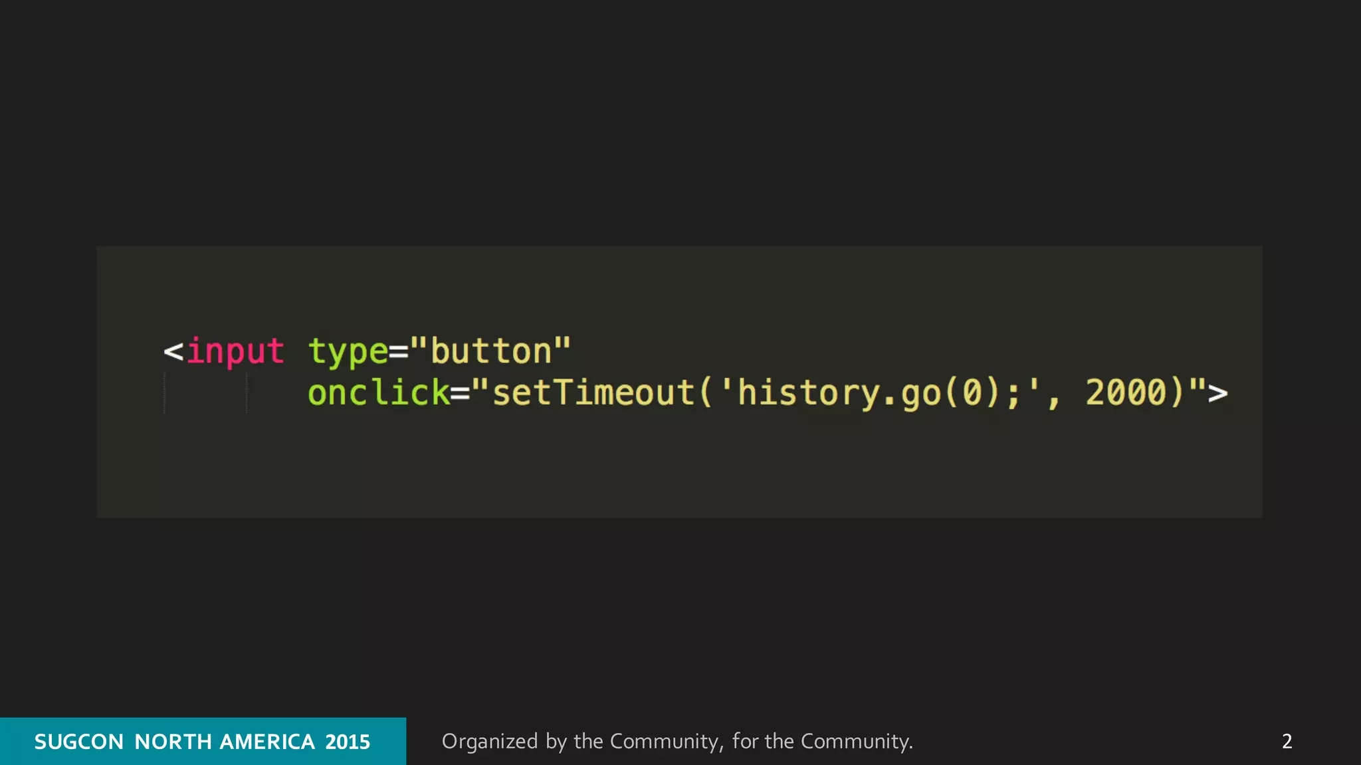The image size is (1361, 765).
Task: Click the "go(0)" call in code
Action: click(x=950, y=392)
